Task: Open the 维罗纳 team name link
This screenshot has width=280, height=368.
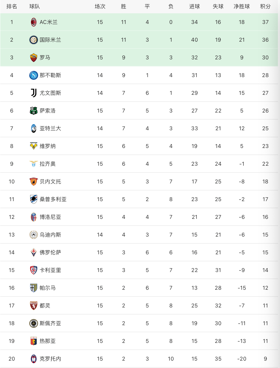Action: click(x=48, y=146)
